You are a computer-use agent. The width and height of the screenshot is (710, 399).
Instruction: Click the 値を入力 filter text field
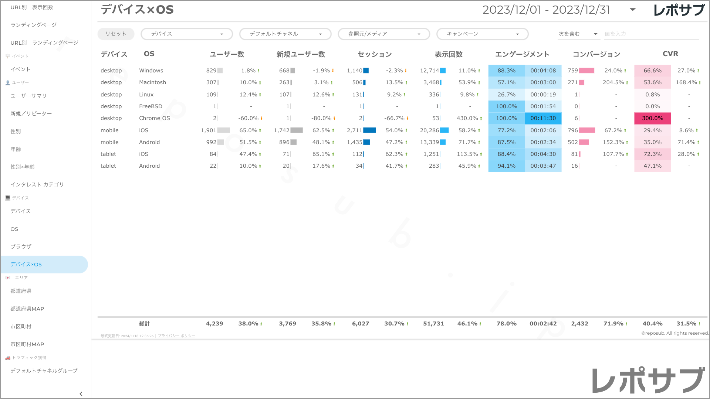651,34
